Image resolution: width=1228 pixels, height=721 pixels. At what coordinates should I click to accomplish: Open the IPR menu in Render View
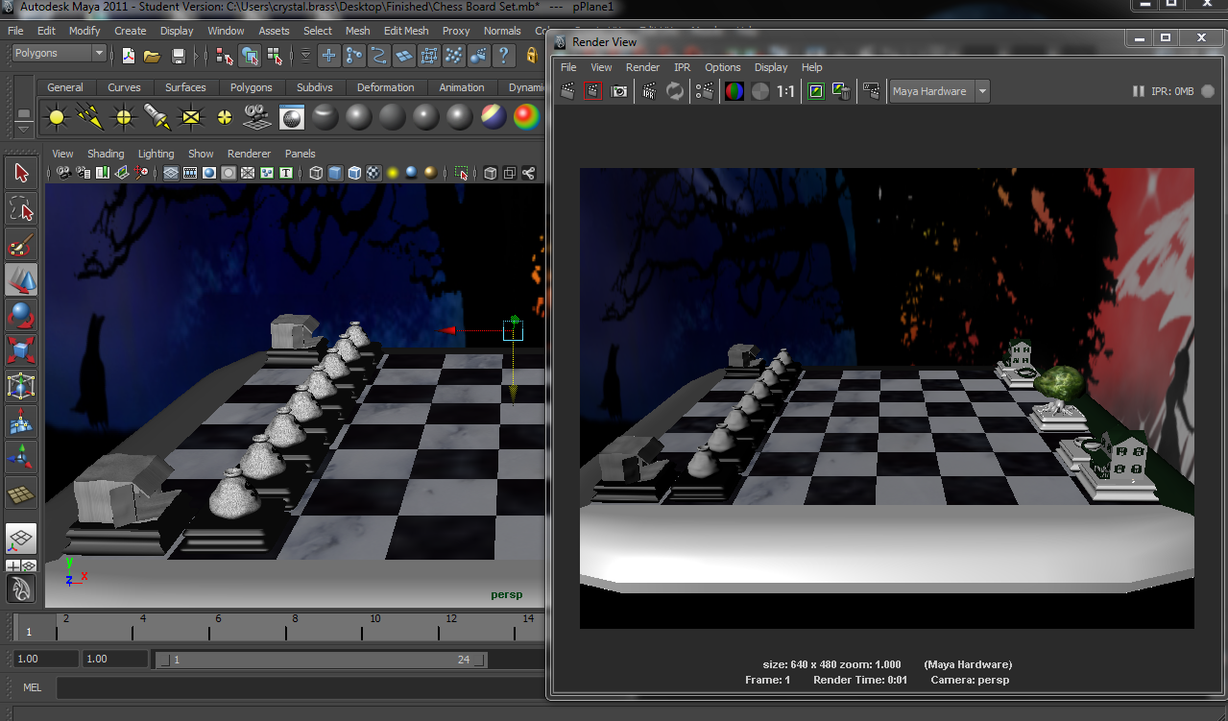[682, 67]
